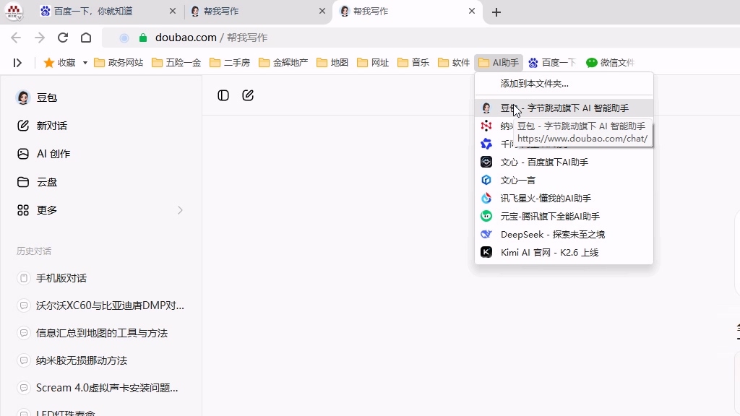Click the address bar showing doubao.com
Viewport: 740px width, 416px height.
(420, 38)
